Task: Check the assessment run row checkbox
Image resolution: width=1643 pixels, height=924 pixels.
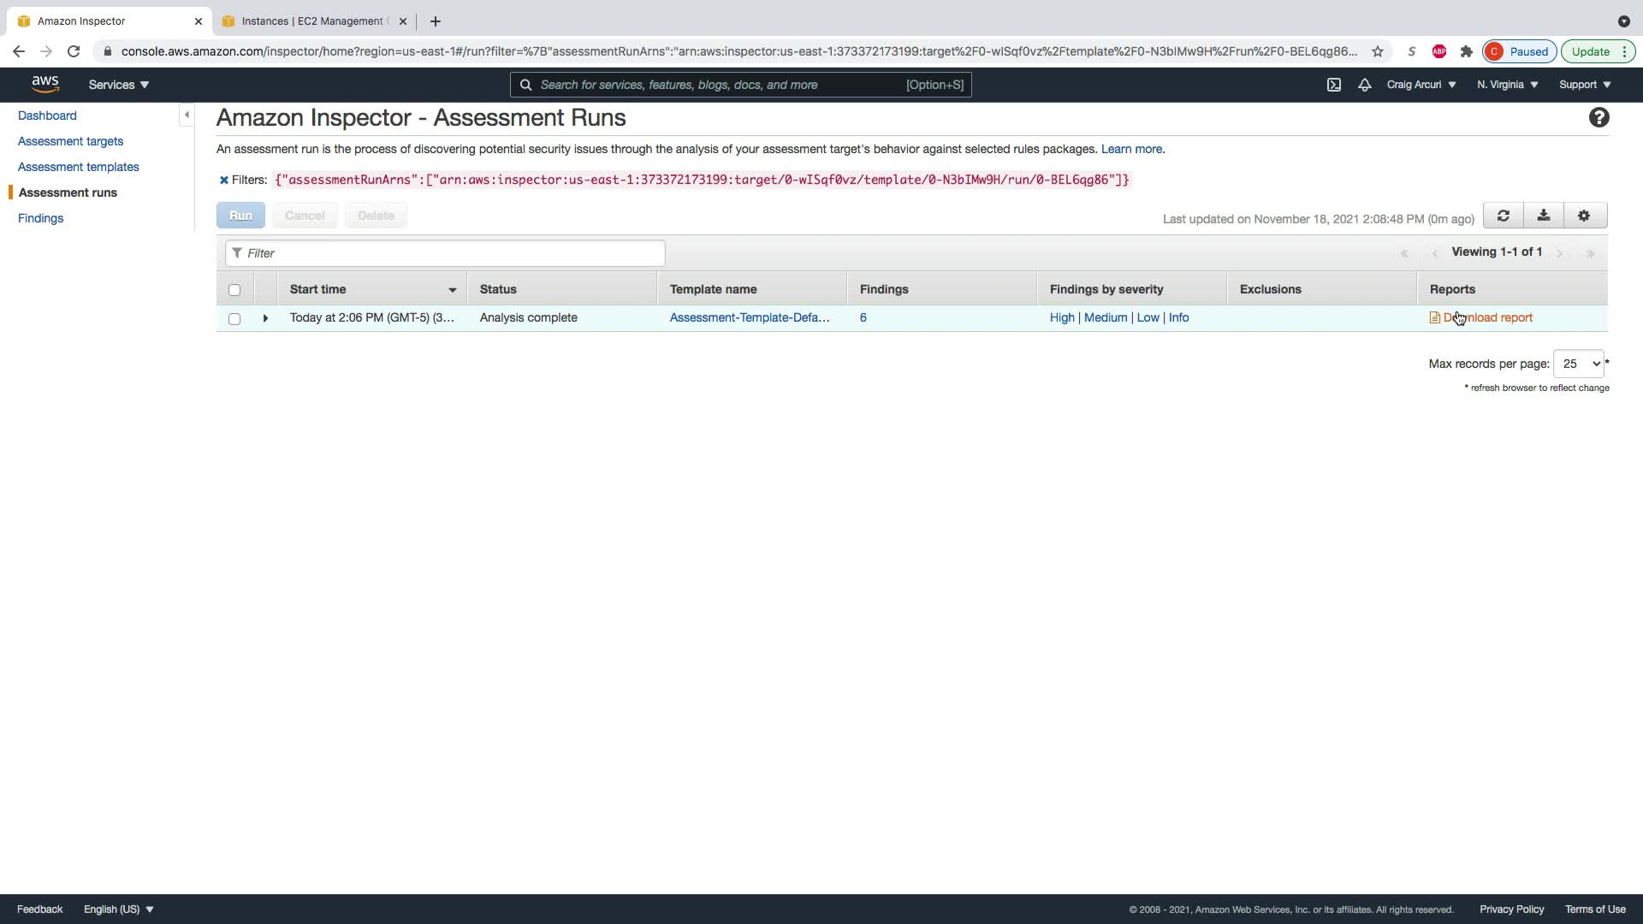Action: 234,318
